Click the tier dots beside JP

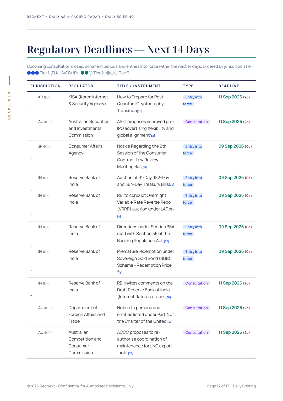pos(47,146)
